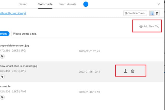Click the 2023-01-16 12:13 timestamp
The image size is (165, 110).
point(89,92)
